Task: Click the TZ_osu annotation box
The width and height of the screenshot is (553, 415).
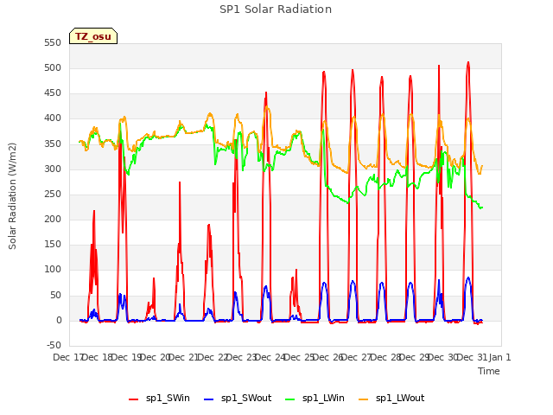Action: pyautogui.click(x=93, y=36)
